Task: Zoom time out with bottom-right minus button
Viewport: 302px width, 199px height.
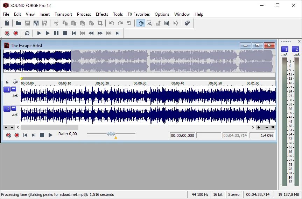Action: (x=267, y=127)
